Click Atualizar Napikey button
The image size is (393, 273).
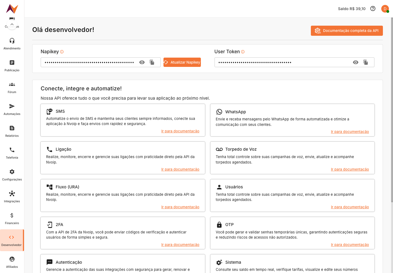pyautogui.click(x=182, y=62)
